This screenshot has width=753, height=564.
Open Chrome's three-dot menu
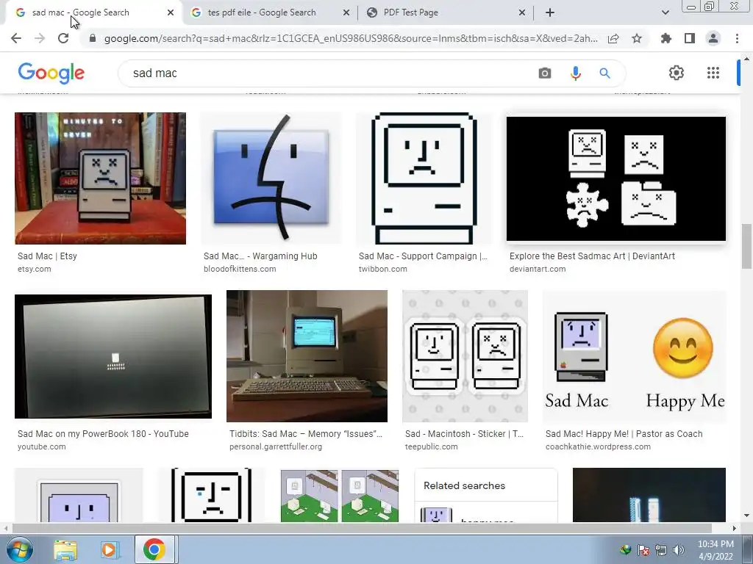click(737, 38)
